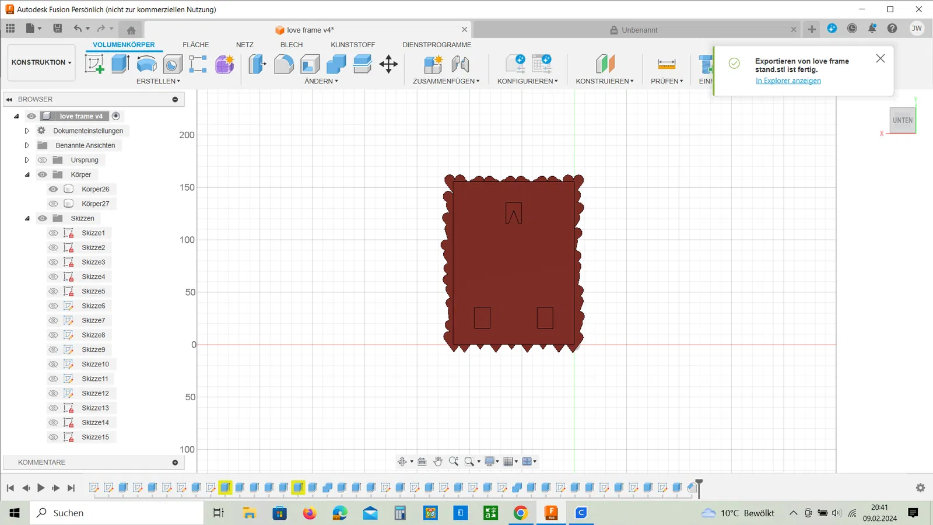This screenshot has width=933, height=525.
Task: Play the timeline history
Action: (x=41, y=488)
